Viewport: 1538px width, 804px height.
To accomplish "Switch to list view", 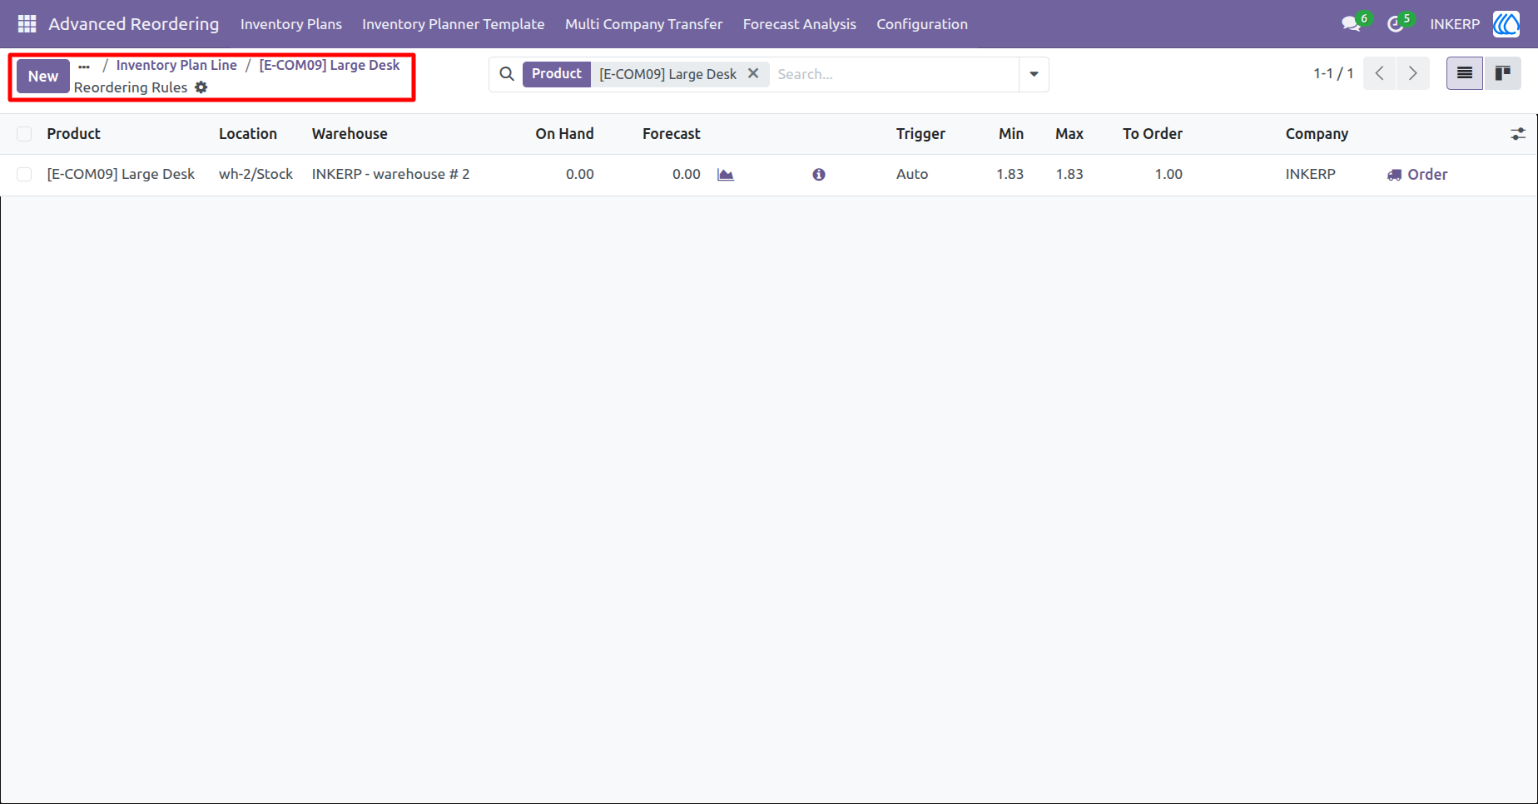I will pos(1465,73).
